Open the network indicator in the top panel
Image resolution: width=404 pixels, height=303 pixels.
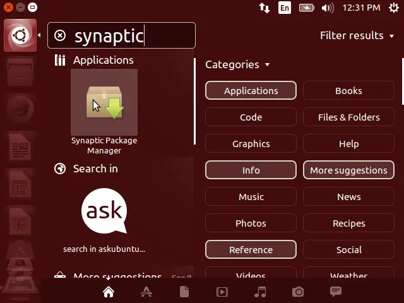pyautogui.click(x=264, y=8)
